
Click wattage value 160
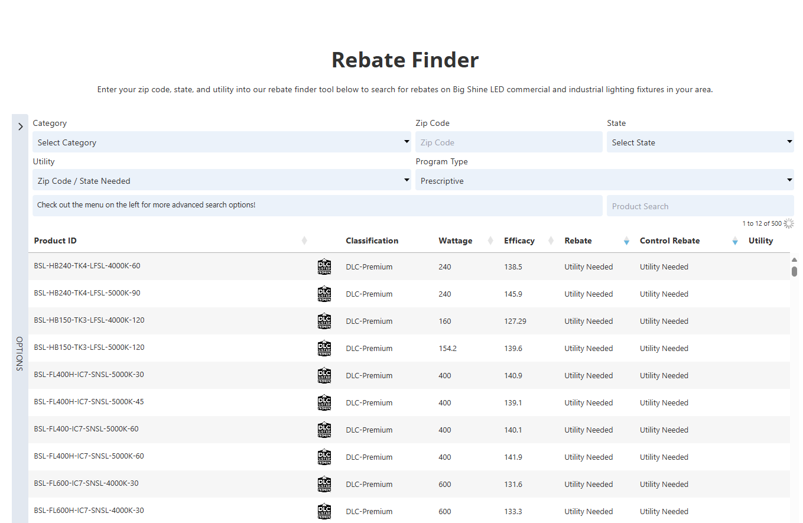click(444, 321)
